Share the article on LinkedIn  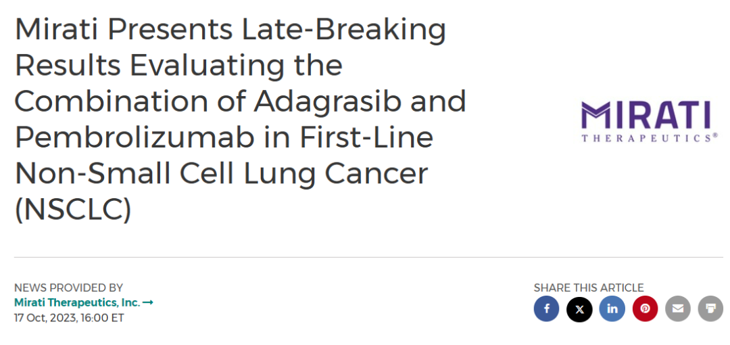coord(612,309)
